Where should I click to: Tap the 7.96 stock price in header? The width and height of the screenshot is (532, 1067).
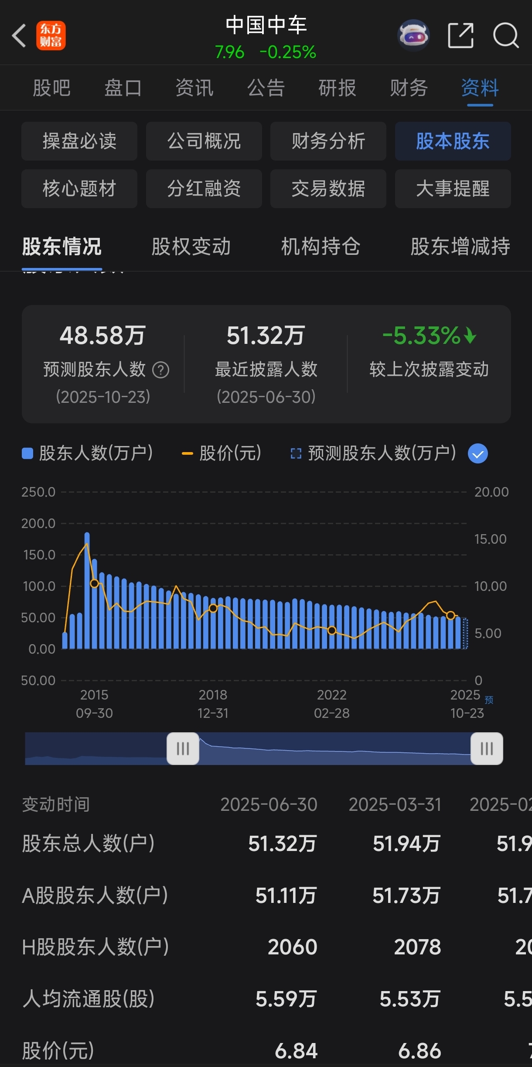[x=229, y=52]
